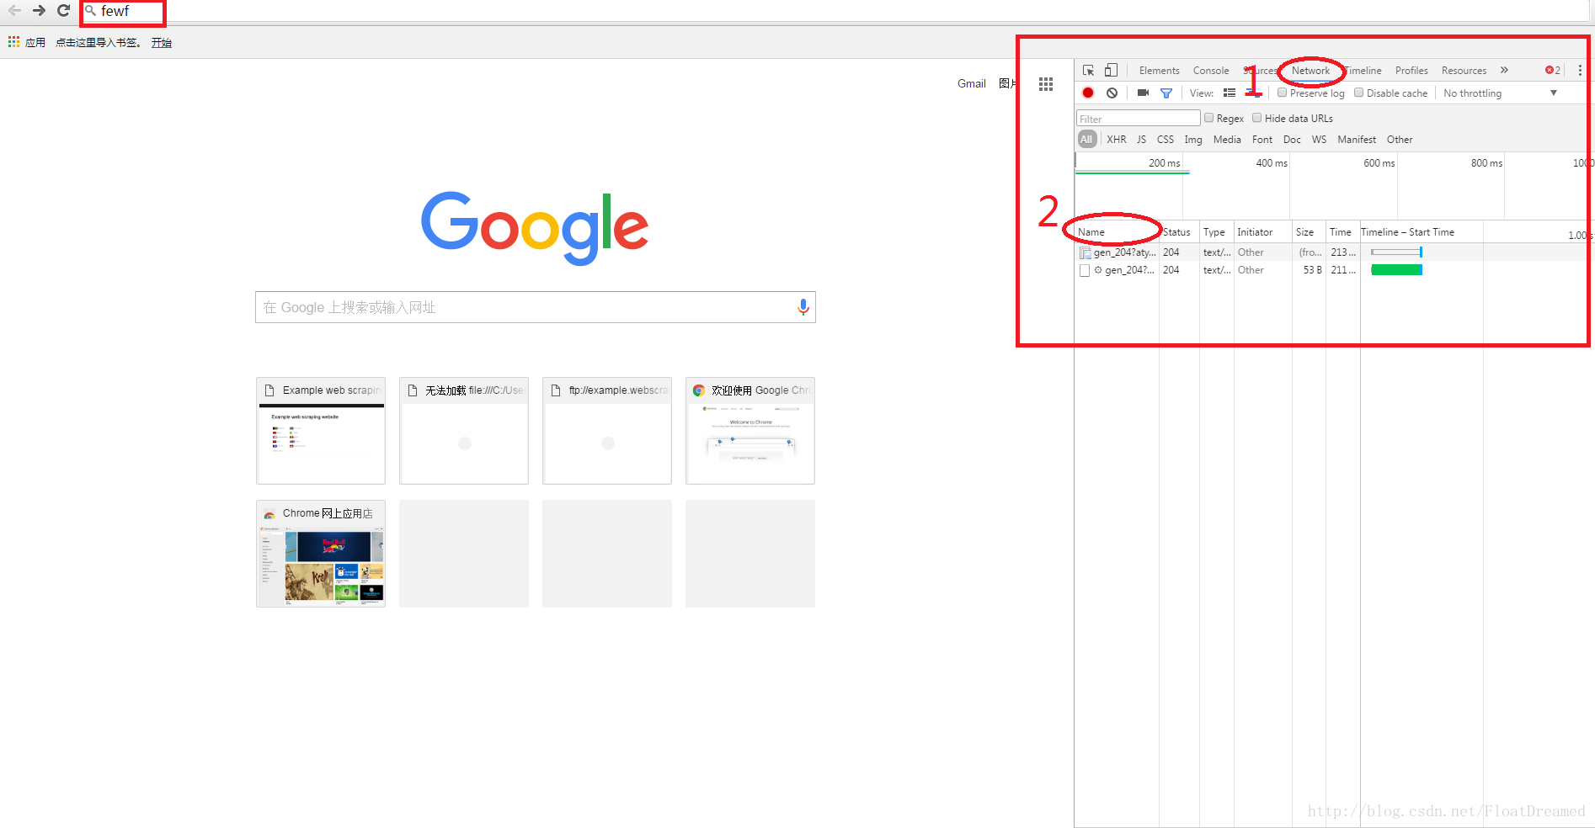Select the All request type filter

coord(1086,140)
